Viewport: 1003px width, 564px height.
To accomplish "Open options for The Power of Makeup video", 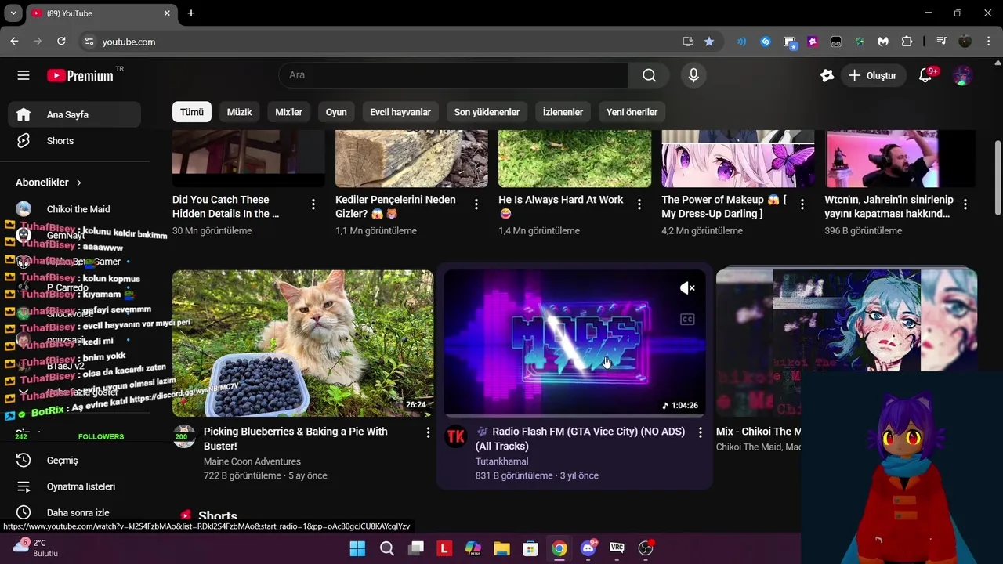I will pos(802,204).
